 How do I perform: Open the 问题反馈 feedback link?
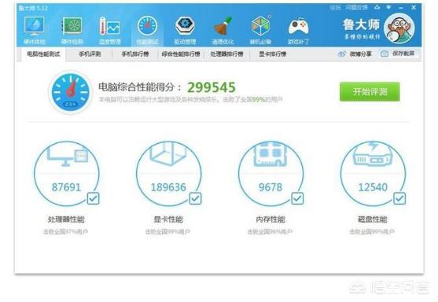point(356,8)
